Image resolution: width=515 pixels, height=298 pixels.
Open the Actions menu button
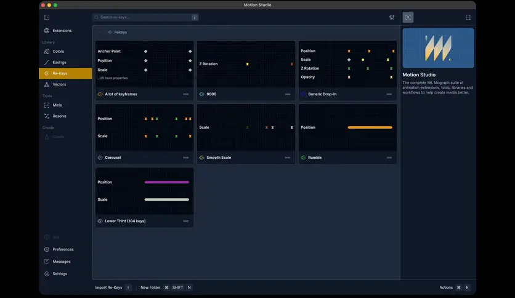pyautogui.click(x=455, y=288)
